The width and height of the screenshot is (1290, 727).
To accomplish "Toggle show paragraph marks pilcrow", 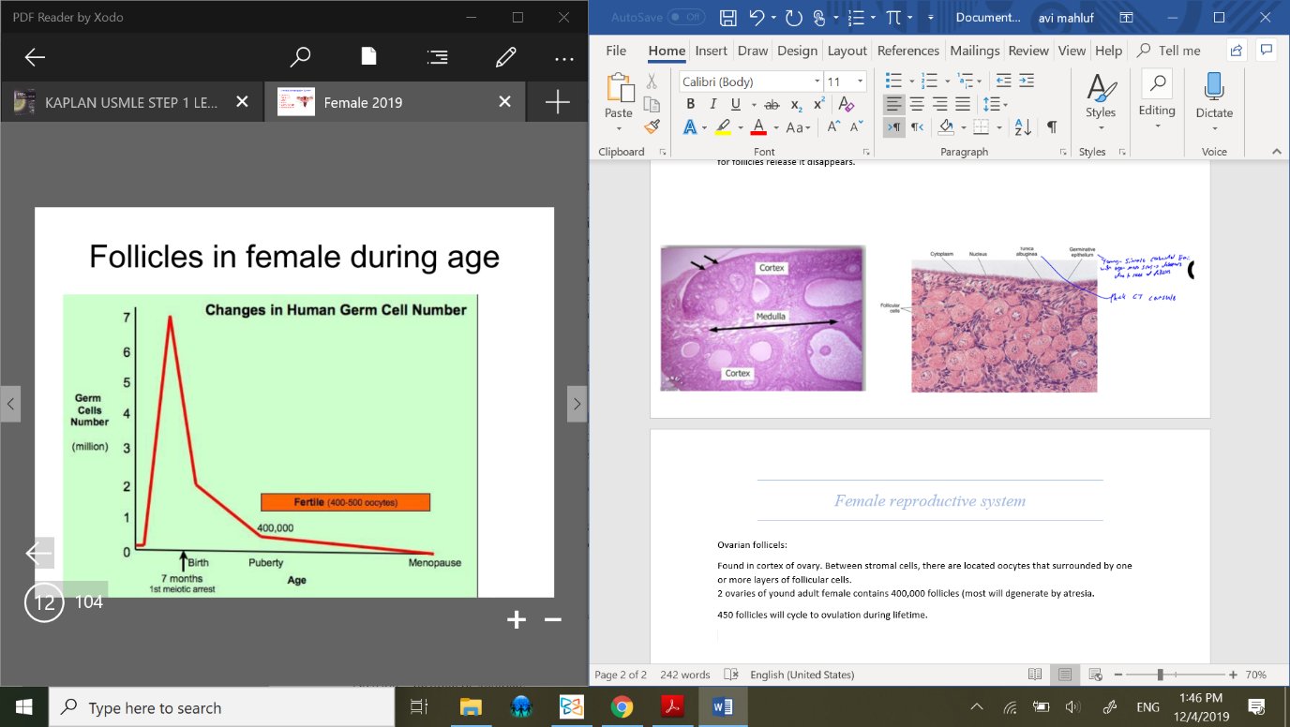I will point(1052,127).
